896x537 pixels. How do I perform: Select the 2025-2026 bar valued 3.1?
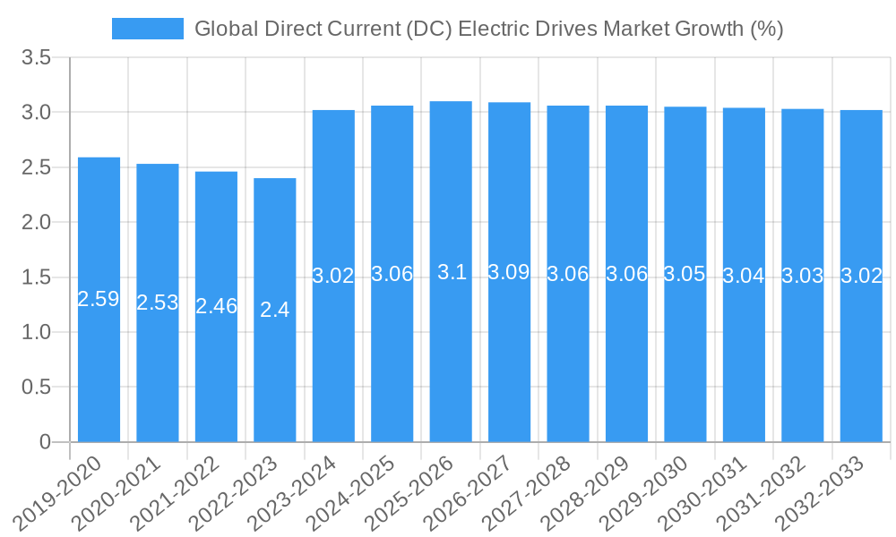[x=451, y=272]
